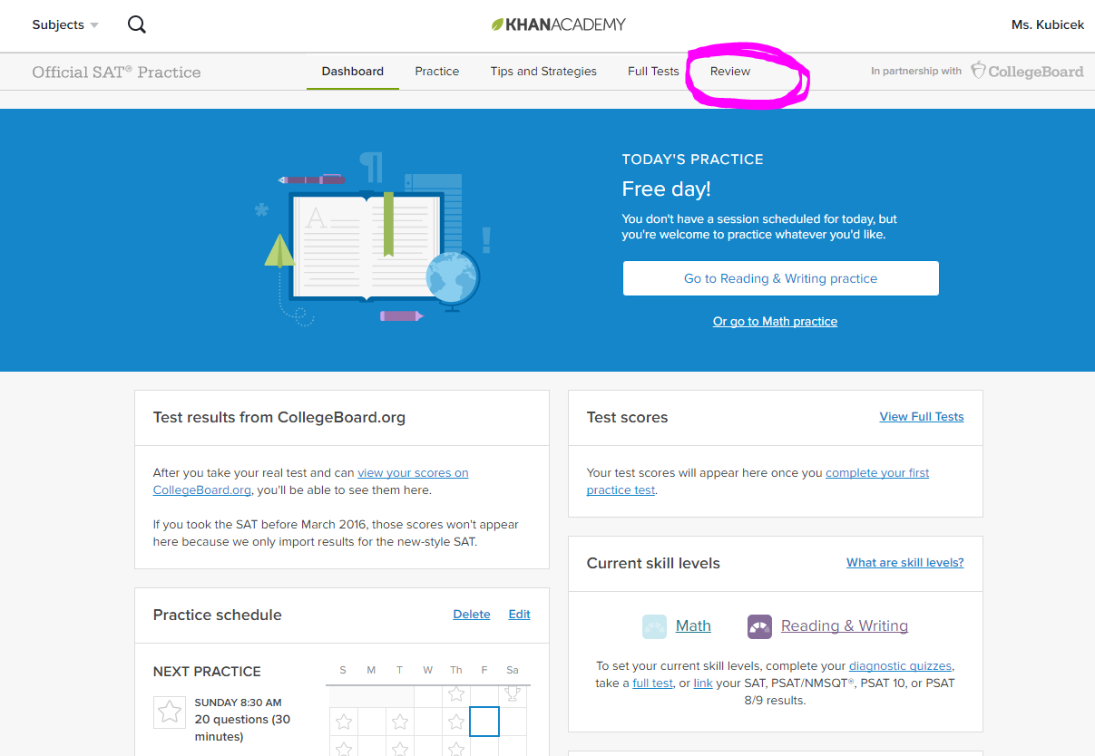Click the Khan Academy logo
Viewport: 1095px width, 756px height.
pos(559,24)
